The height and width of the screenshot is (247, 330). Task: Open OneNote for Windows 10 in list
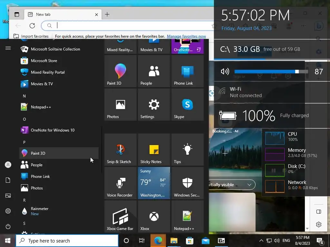pyautogui.click(x=59, y=130)
